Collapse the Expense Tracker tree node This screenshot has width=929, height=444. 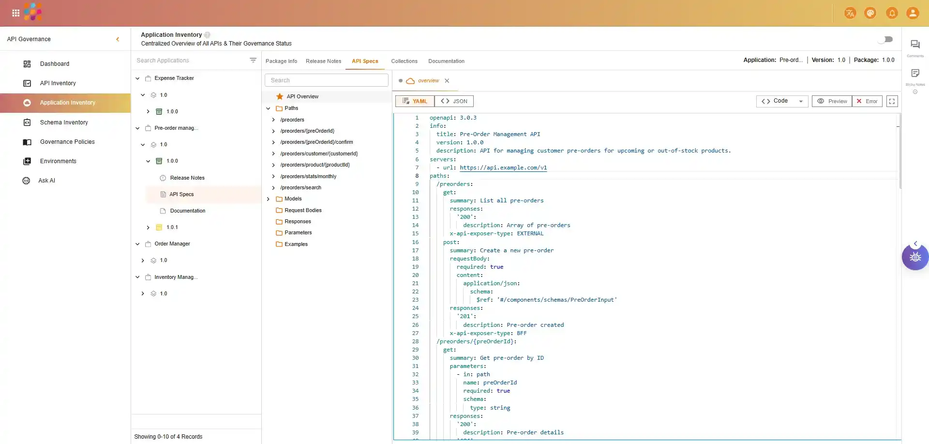[137, 78]
